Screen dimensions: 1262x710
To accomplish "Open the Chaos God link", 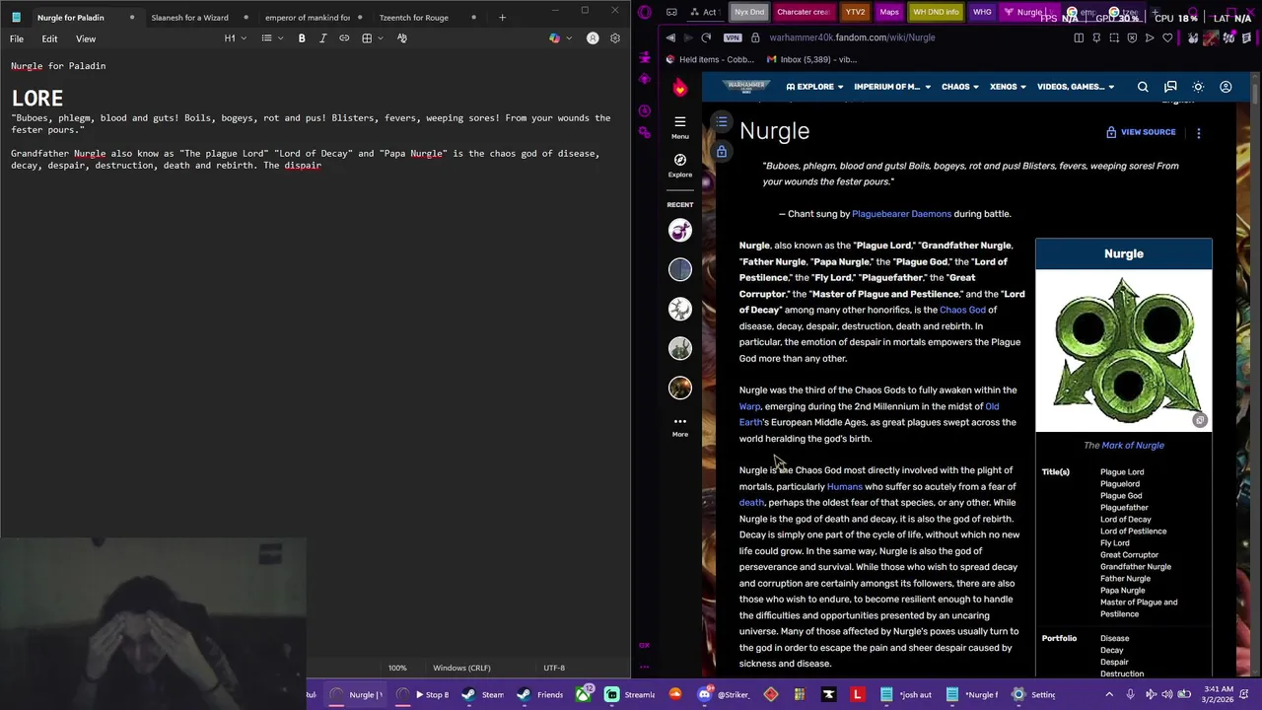I will (x=962, y=310).
